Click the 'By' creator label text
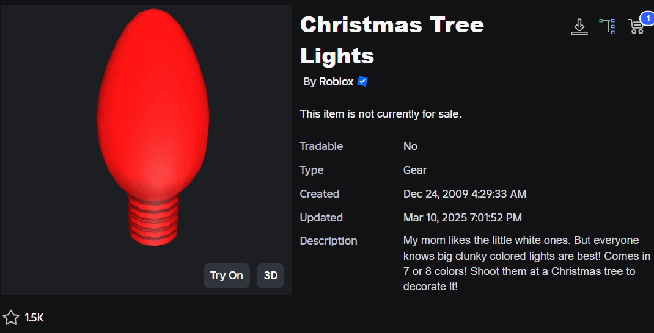Viewport: 654px width, 333px height. coord(309,82)
